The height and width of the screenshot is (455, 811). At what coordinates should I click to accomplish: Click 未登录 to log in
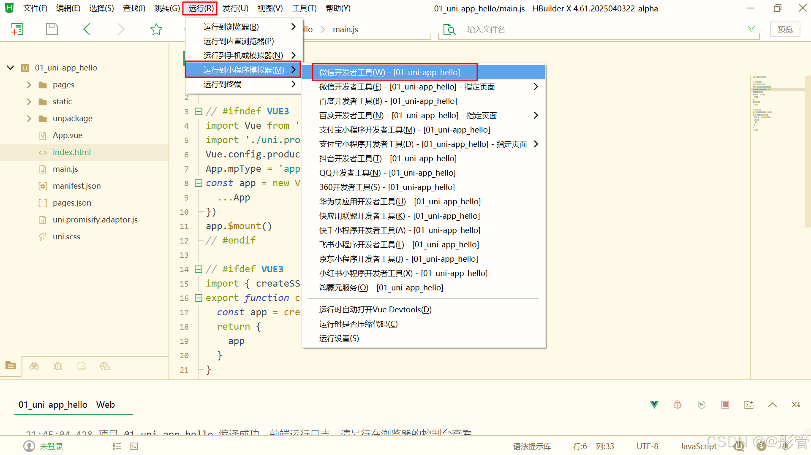[x=52, y=446]
